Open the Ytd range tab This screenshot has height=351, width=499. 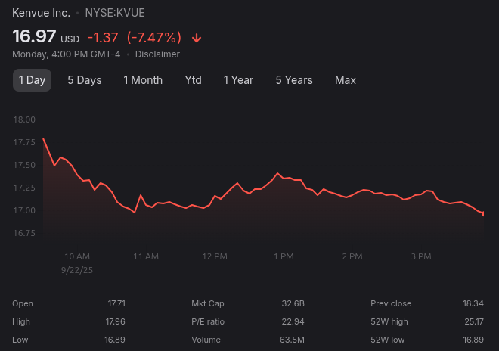[193, 80]
